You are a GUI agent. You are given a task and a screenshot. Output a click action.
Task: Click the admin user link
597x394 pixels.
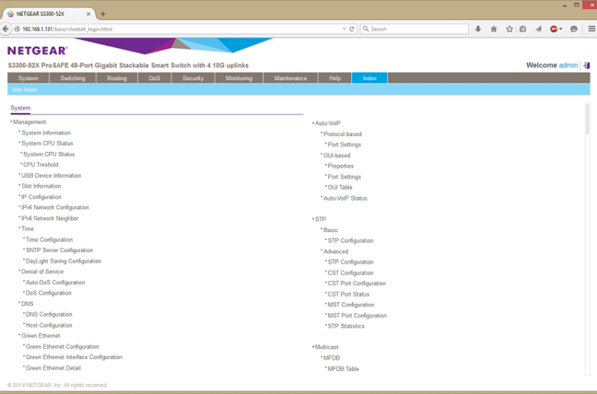tap(568, 66)
